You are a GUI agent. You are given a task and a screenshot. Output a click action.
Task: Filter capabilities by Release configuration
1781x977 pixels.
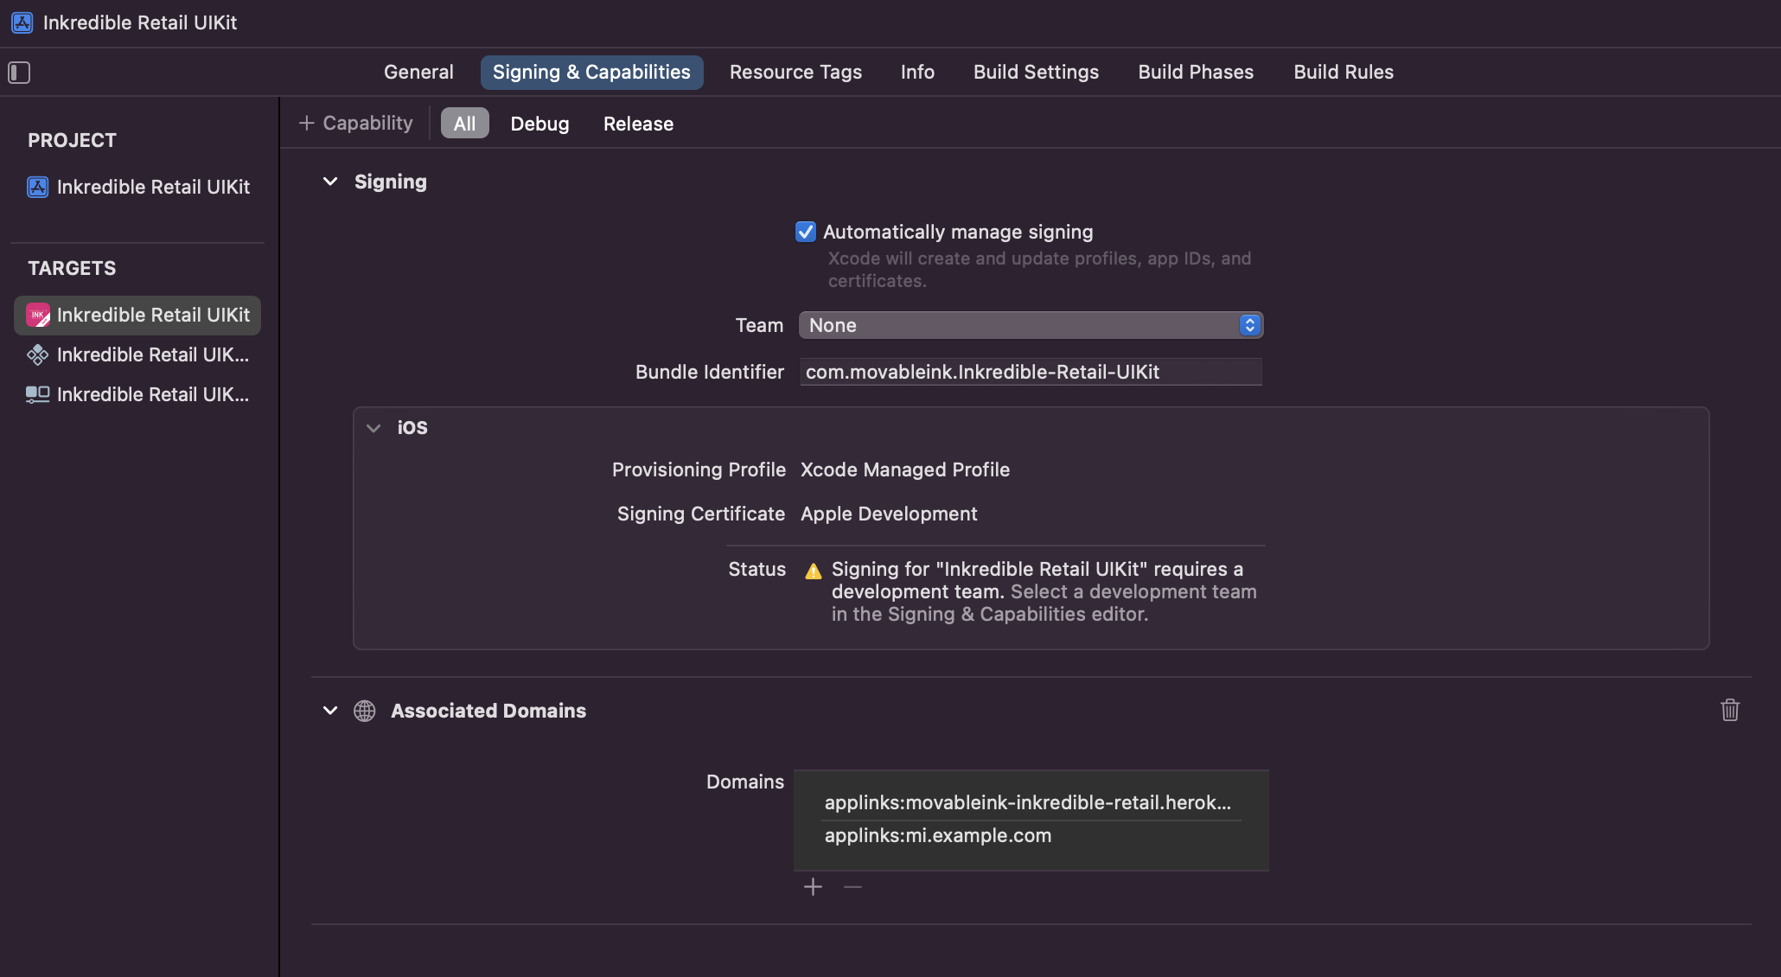[638, 124]
